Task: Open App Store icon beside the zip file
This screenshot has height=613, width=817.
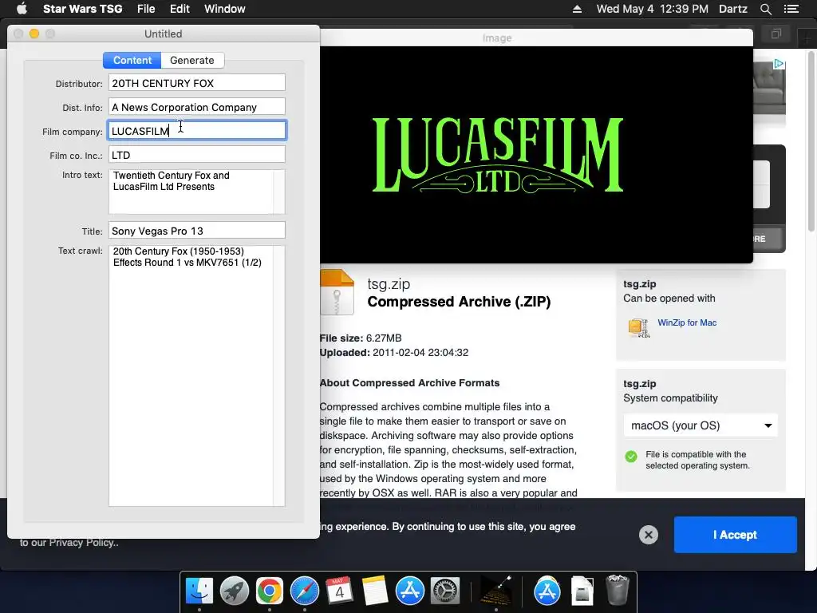Action: (x=547, y=591)
